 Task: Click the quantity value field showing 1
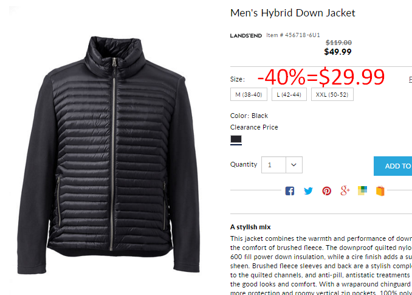tap(273, 165)
